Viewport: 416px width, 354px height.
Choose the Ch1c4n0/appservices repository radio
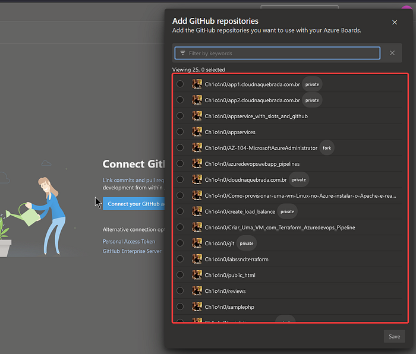coord(180,132)
